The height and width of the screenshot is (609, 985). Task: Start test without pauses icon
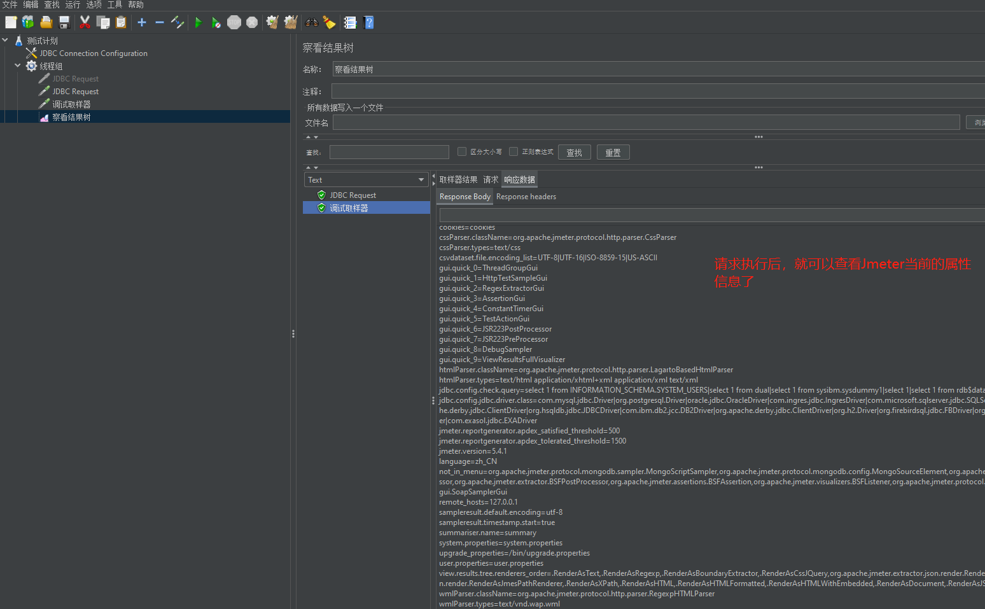coord(216,22)
